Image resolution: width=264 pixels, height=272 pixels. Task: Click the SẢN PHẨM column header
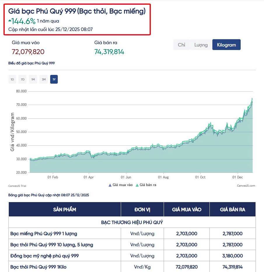[64, 209]
